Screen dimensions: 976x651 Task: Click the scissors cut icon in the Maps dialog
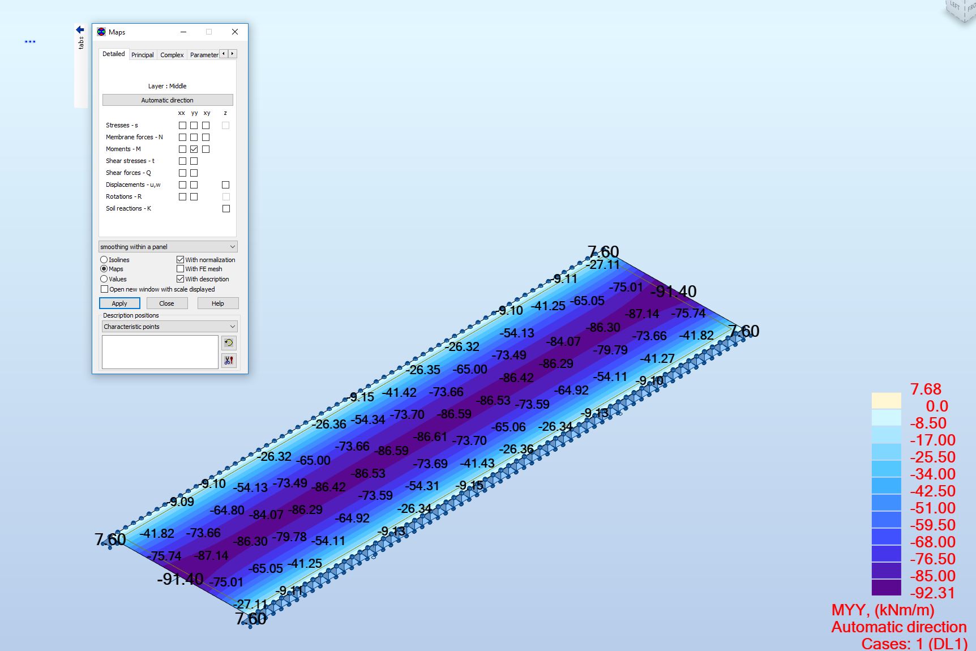tap(229, 360)
